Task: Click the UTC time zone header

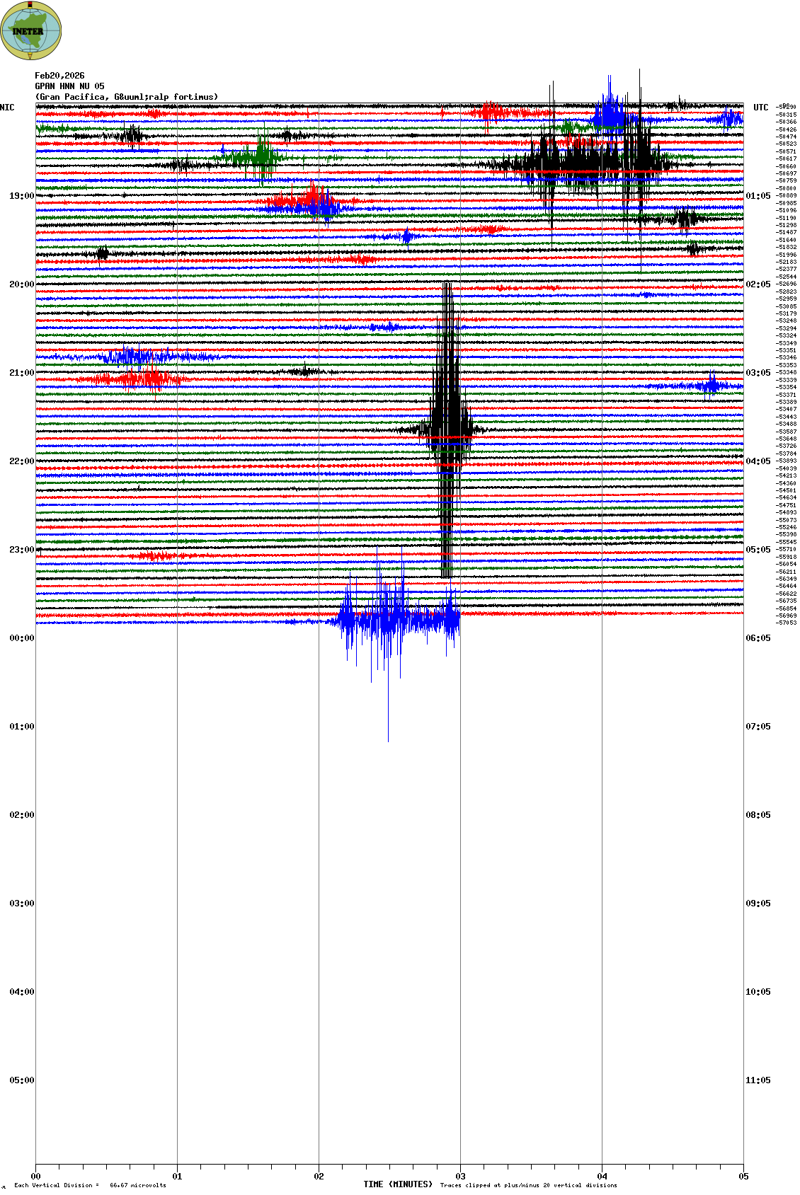Action: coord(760,108)
